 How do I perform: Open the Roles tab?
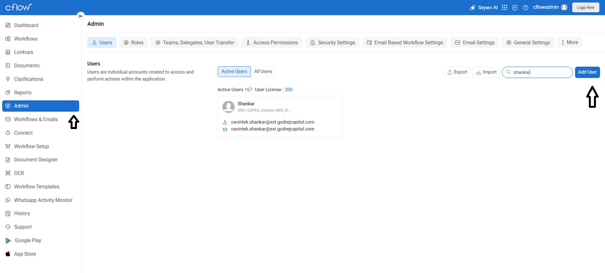point(133,42)
